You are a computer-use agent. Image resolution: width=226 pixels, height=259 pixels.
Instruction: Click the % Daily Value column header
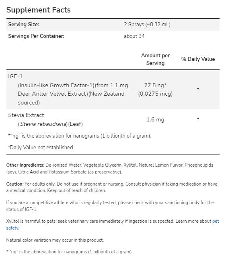coord(198,59)
